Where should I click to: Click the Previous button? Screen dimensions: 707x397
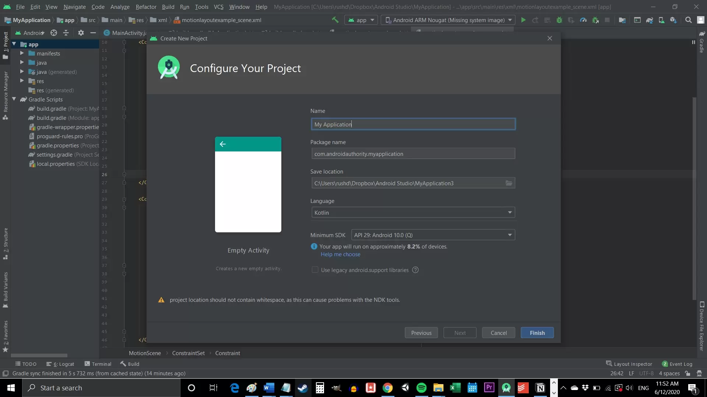point(421,333)
